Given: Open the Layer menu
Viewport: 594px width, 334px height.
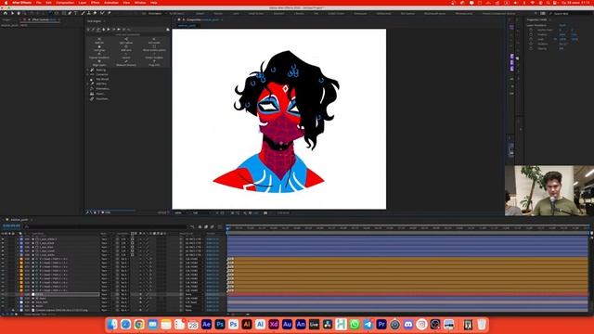Looking at the screenshot, I should (83, 3).
